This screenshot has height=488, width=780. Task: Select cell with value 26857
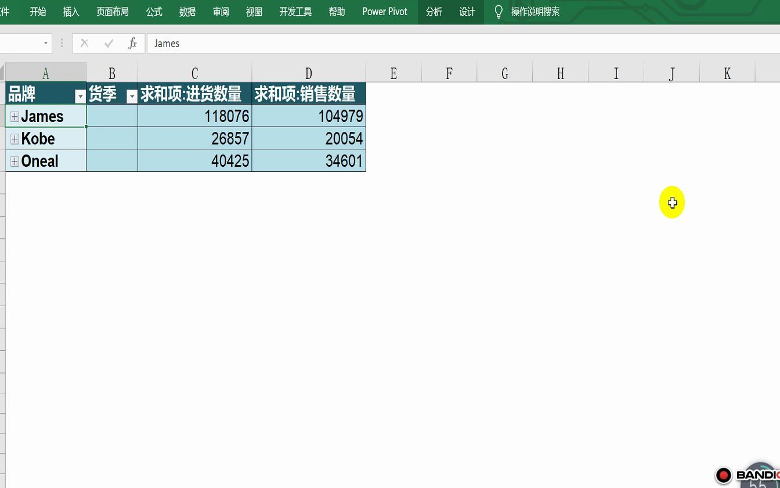pos(195,138)
